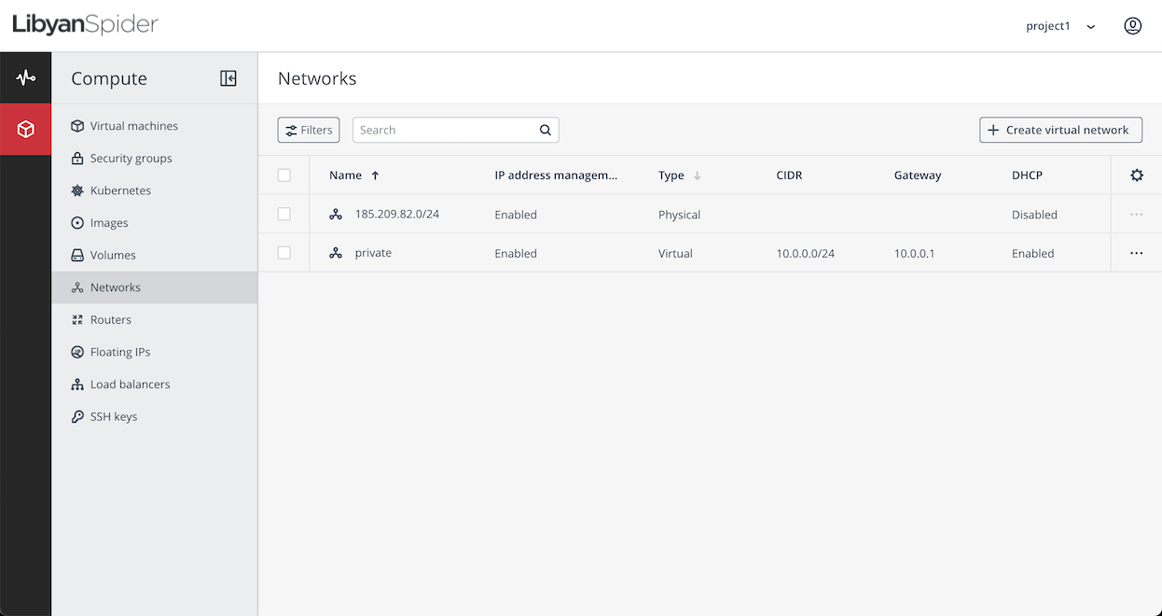Open the column settings gear on the table
Screen dimensions: 1162x616
coord(1136,175)
